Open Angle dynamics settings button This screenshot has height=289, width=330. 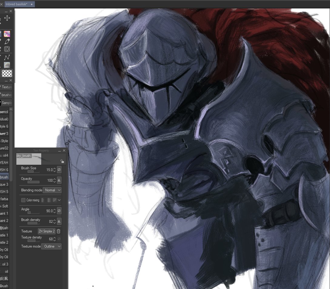[59, 211]
